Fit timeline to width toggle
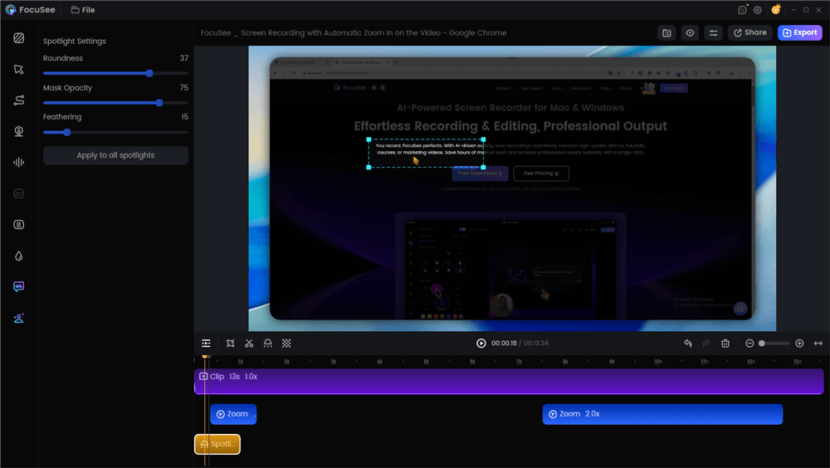Image resolution: width=830 pixels, height=468 pixels. 818,344
